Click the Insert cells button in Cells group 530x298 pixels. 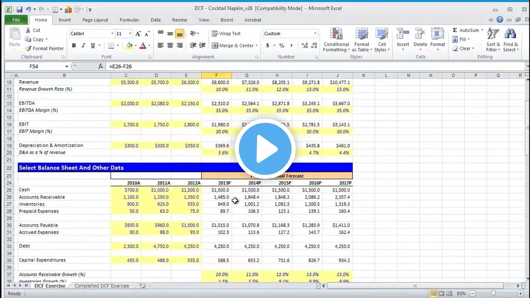403,40
